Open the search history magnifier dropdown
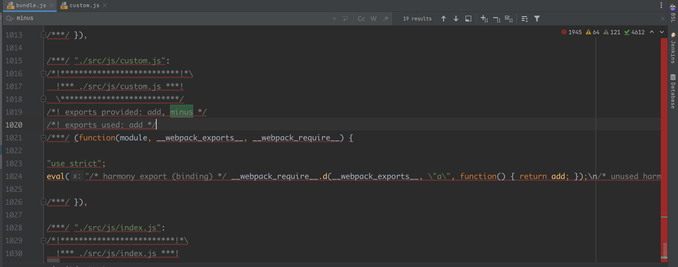The image size is (678, 267). [x=10, y=19]
